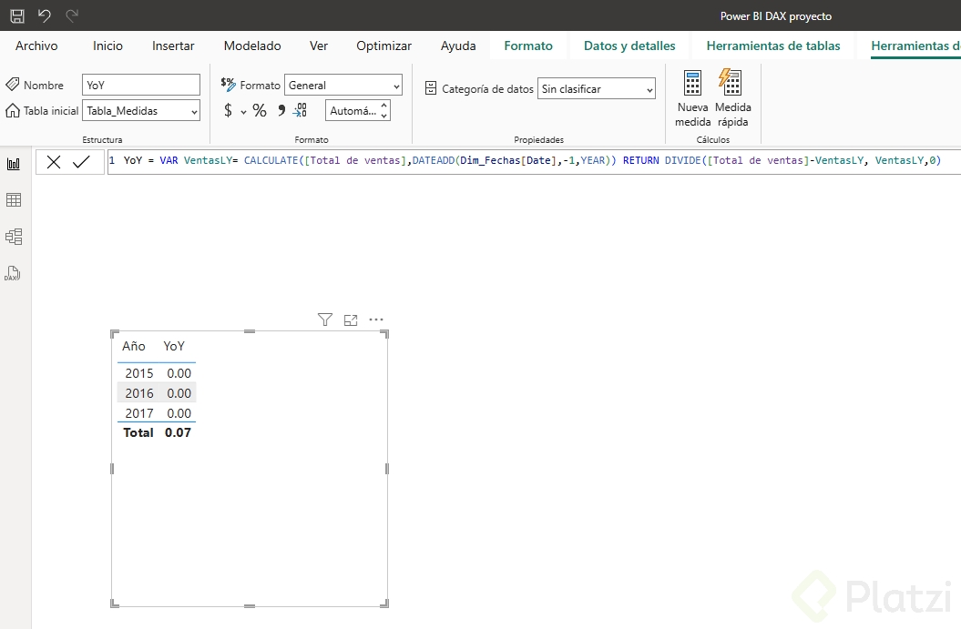Apply percentage format
The width and height of the screenshot is (961, 629).
tap(260, 110)
